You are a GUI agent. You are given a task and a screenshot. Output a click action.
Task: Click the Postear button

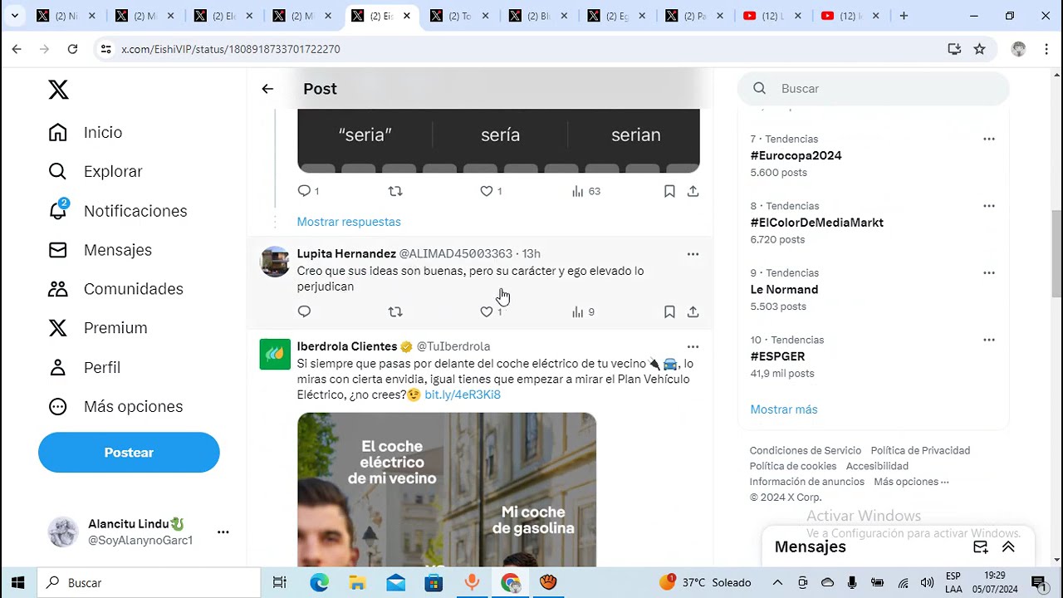[x=129, y=453]
